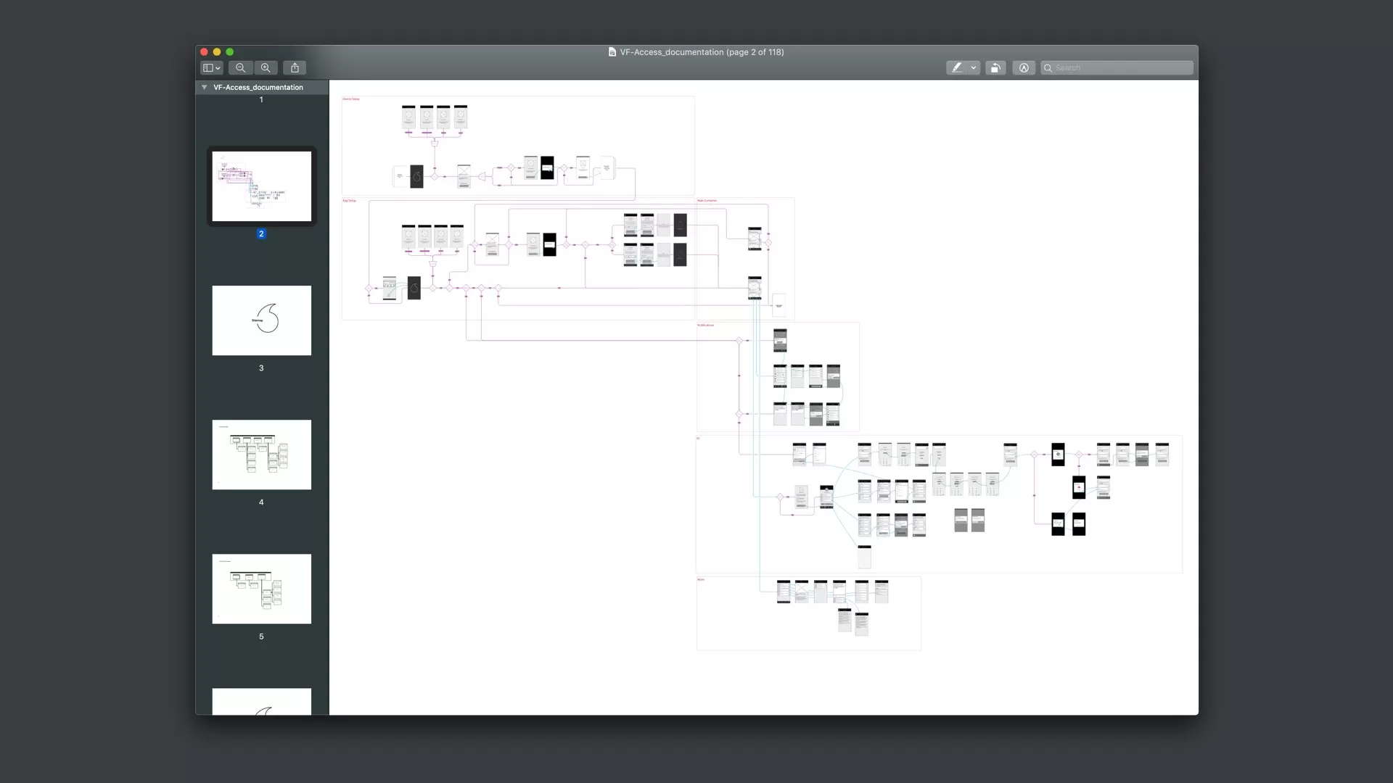This screenshot has height=783, width=1393.
Task: Click the partially visible page 6 thumbnail
Action: pyautogui.click(x=261, y=701)
